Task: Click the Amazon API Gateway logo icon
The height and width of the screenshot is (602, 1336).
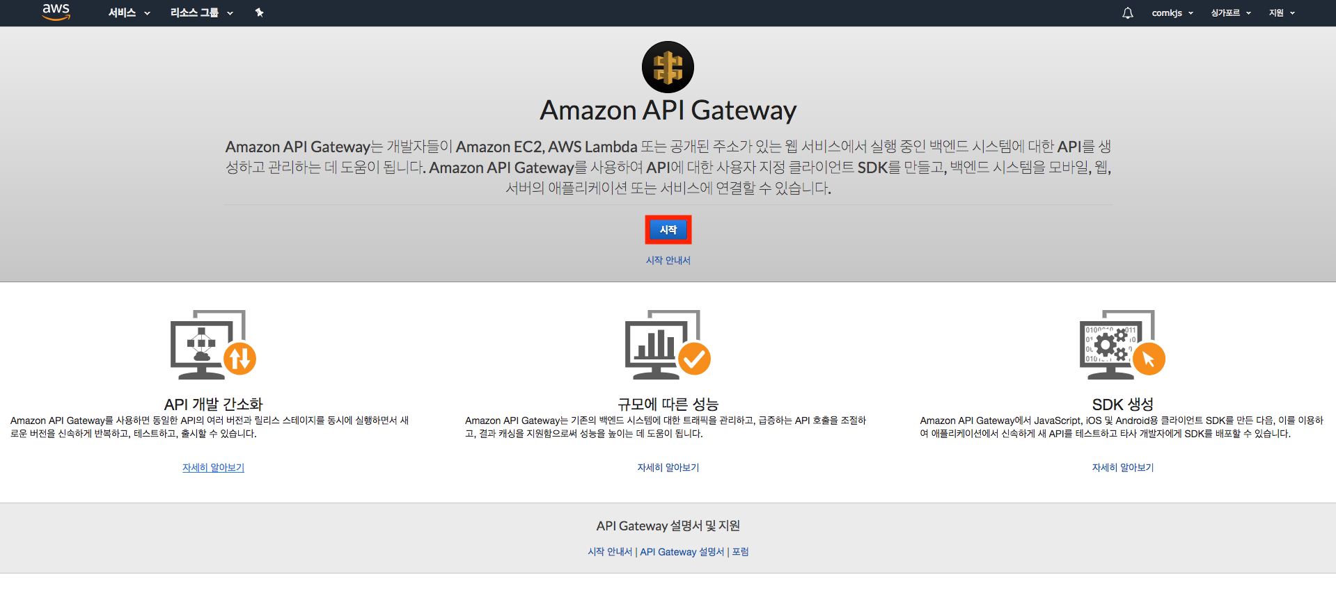Action: coord(668,67)
